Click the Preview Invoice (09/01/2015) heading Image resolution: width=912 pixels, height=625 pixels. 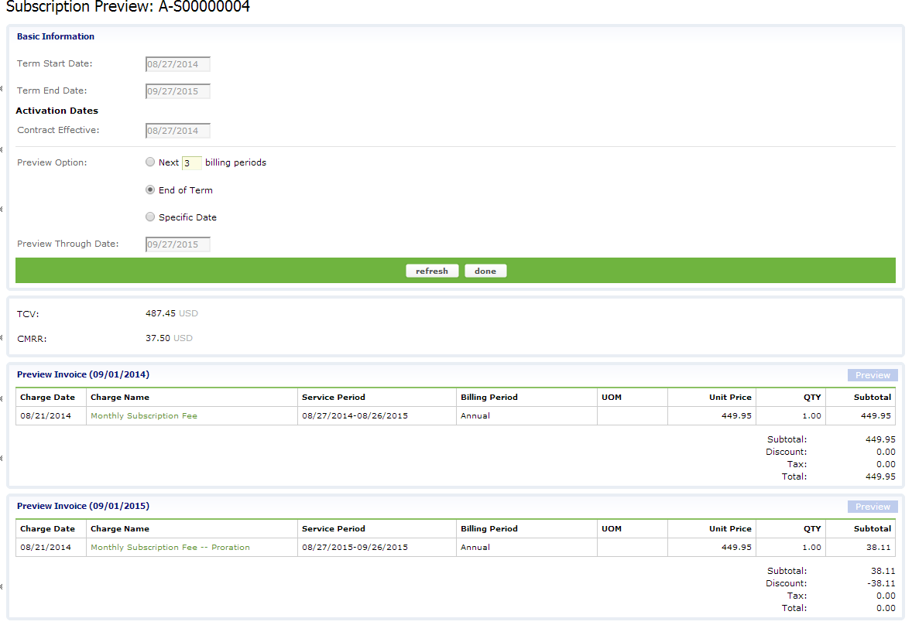[x=83, y=506]
